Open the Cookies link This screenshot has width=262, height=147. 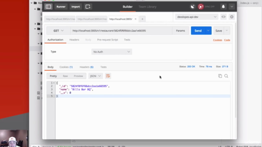tap(217, 40)
